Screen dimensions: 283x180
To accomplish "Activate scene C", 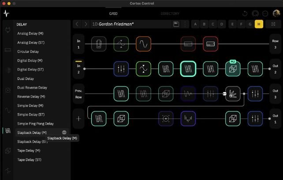I will point(213,24).
